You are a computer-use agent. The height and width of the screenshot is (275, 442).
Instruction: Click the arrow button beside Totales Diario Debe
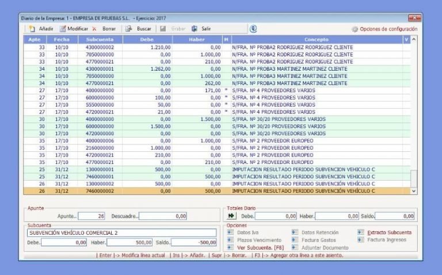(231, 216)
